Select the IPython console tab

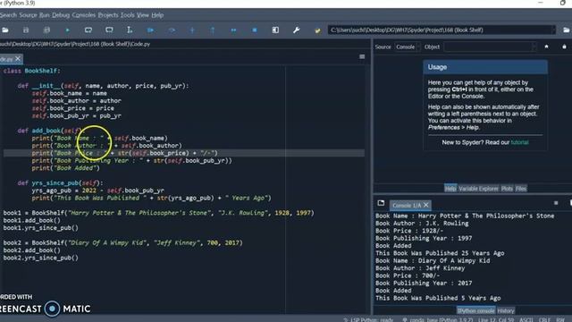pyautogui.click(x=475, y=310)
